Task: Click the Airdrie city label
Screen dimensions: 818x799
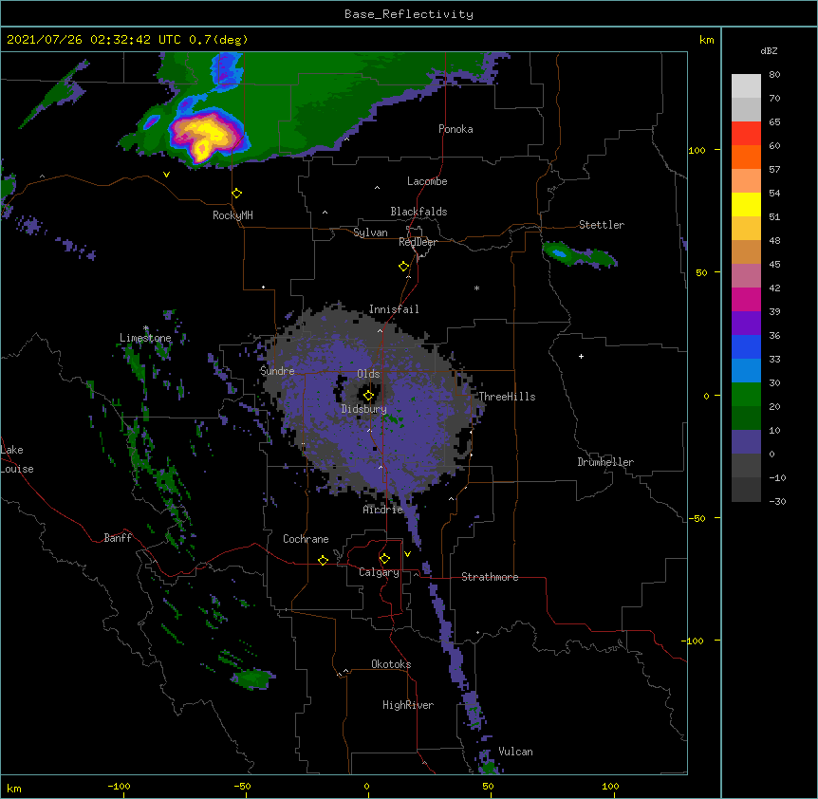Action: click(383, 510)
